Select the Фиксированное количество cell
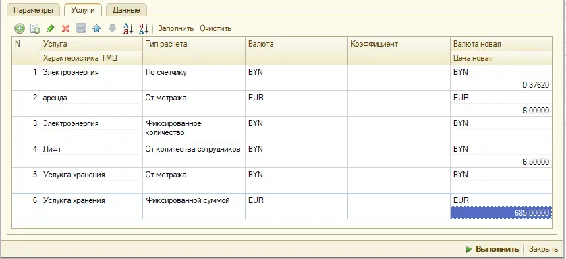 click(x=194, y=129)
